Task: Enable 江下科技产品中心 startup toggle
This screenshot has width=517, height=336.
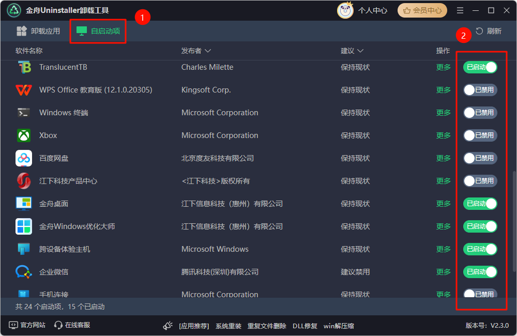Action: tap(480, 181)
